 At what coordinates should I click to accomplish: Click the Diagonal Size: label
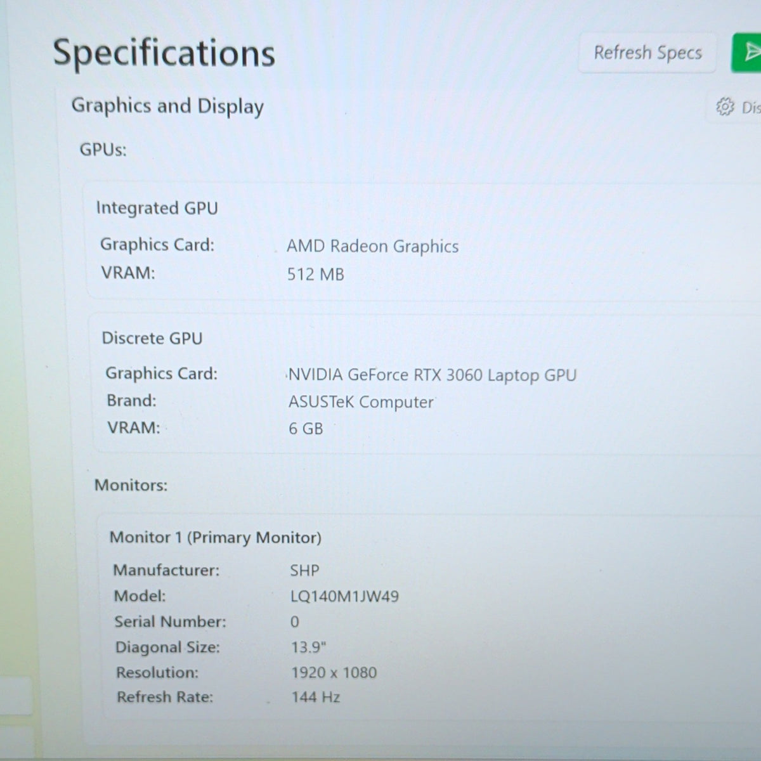point(167,647)
